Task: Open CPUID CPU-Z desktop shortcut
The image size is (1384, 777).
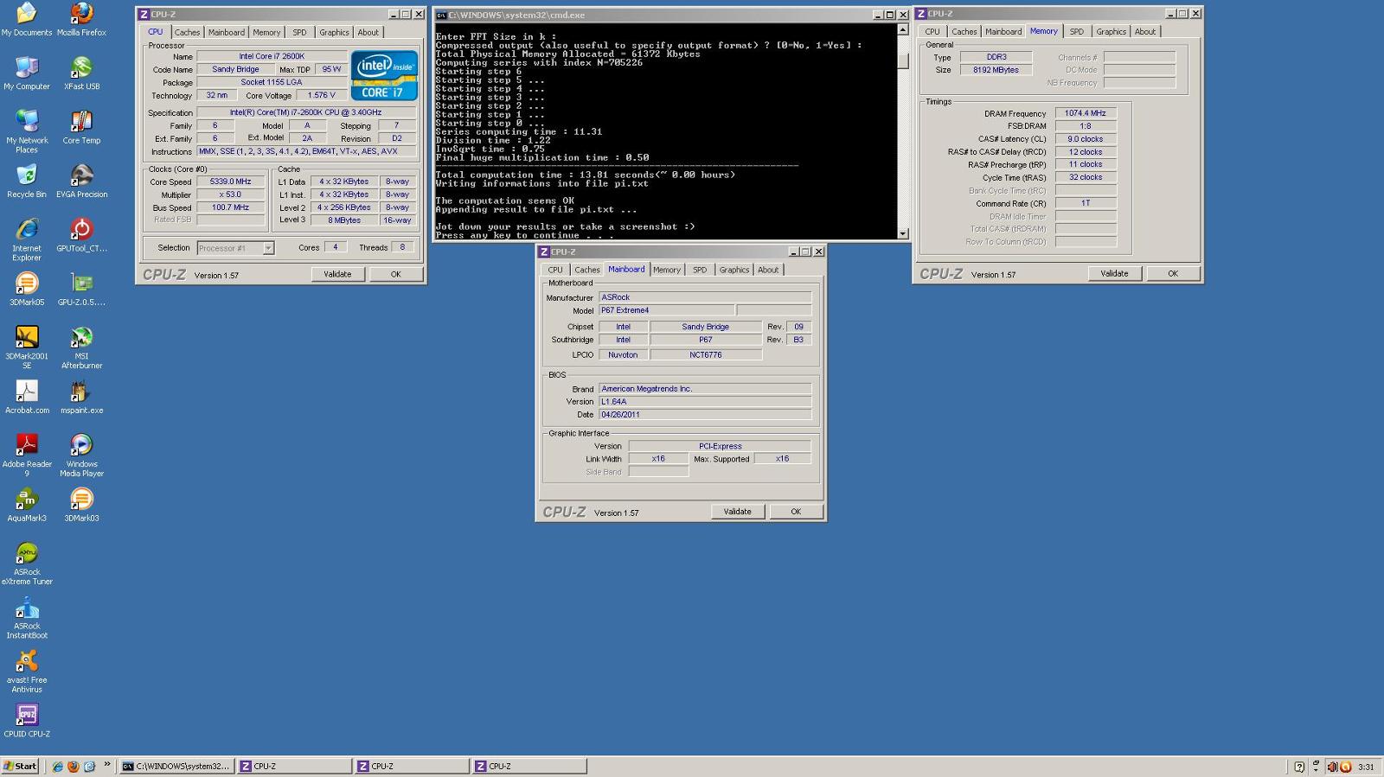Action: (x=26, y=722)
